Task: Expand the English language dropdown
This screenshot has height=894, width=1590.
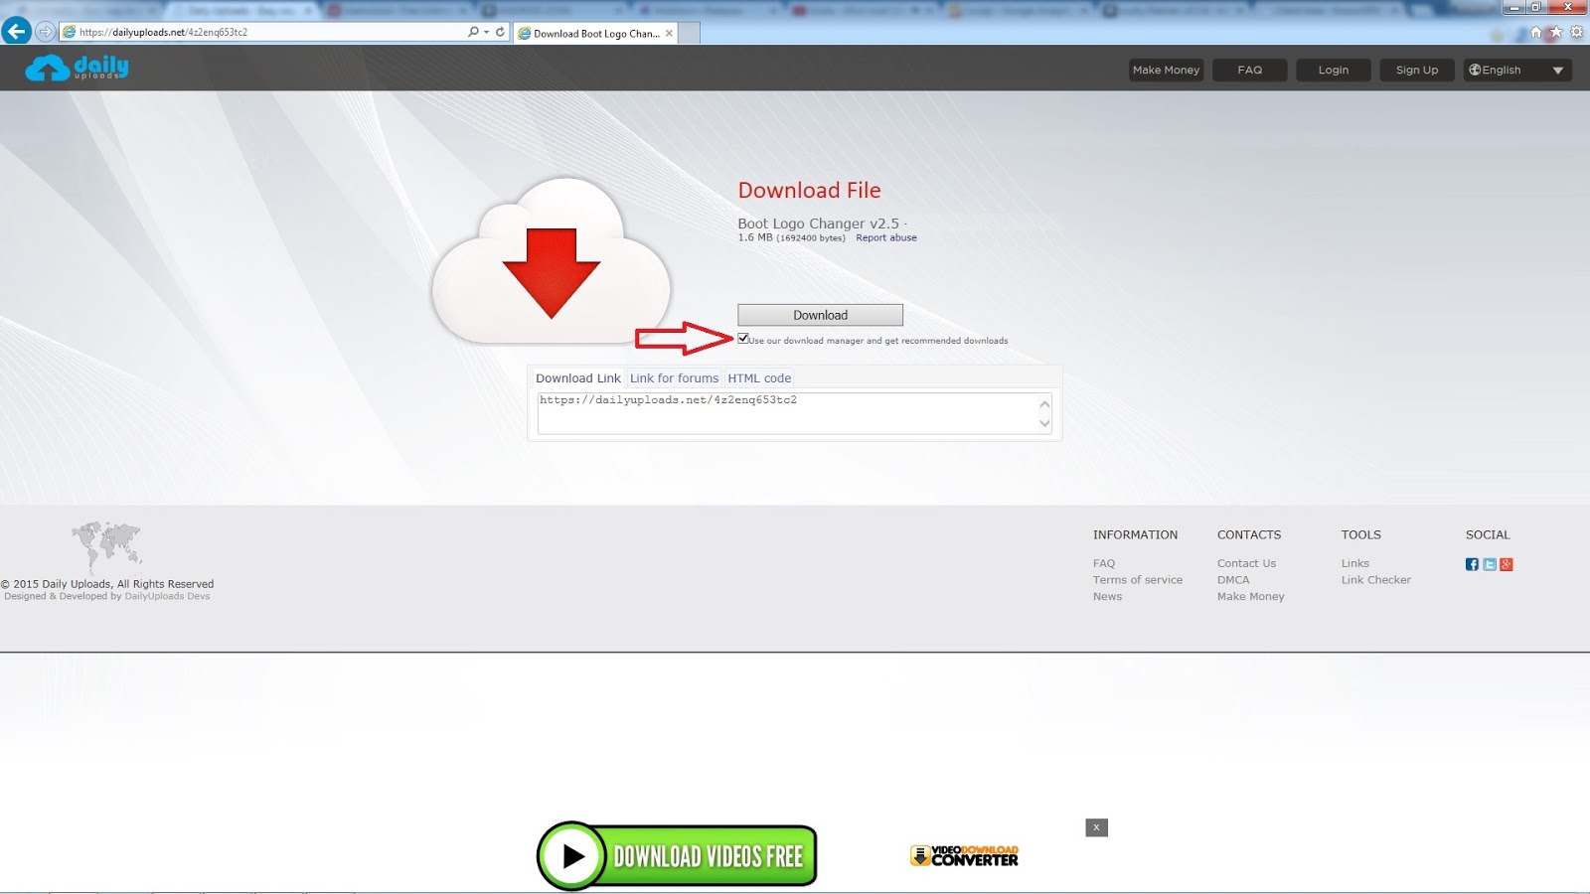Action: tap(1516, 70)
